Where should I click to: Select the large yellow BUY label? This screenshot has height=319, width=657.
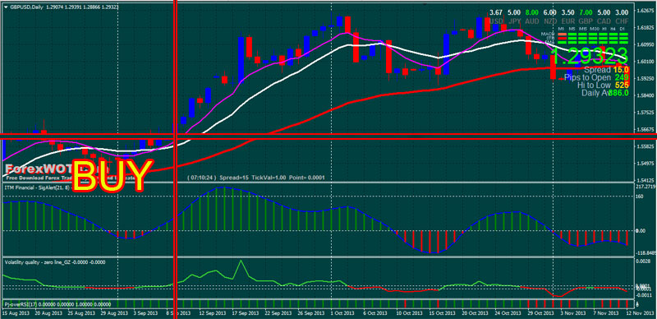(x=111, y=176)
